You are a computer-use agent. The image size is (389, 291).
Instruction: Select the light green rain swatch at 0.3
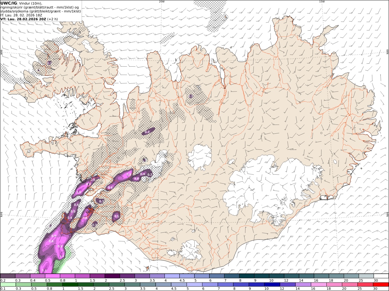tap(23, 284)
